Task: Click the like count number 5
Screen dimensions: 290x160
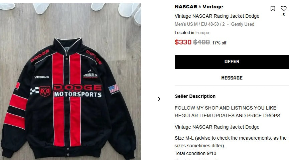Action: point(284,15)
